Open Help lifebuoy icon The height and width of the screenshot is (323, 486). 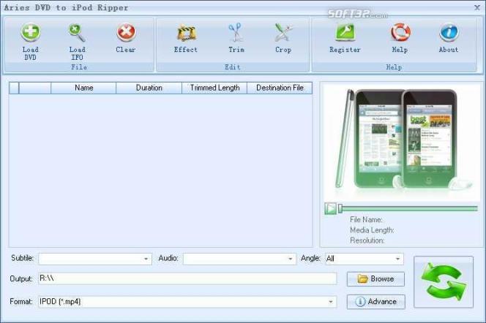coord(400,32)
